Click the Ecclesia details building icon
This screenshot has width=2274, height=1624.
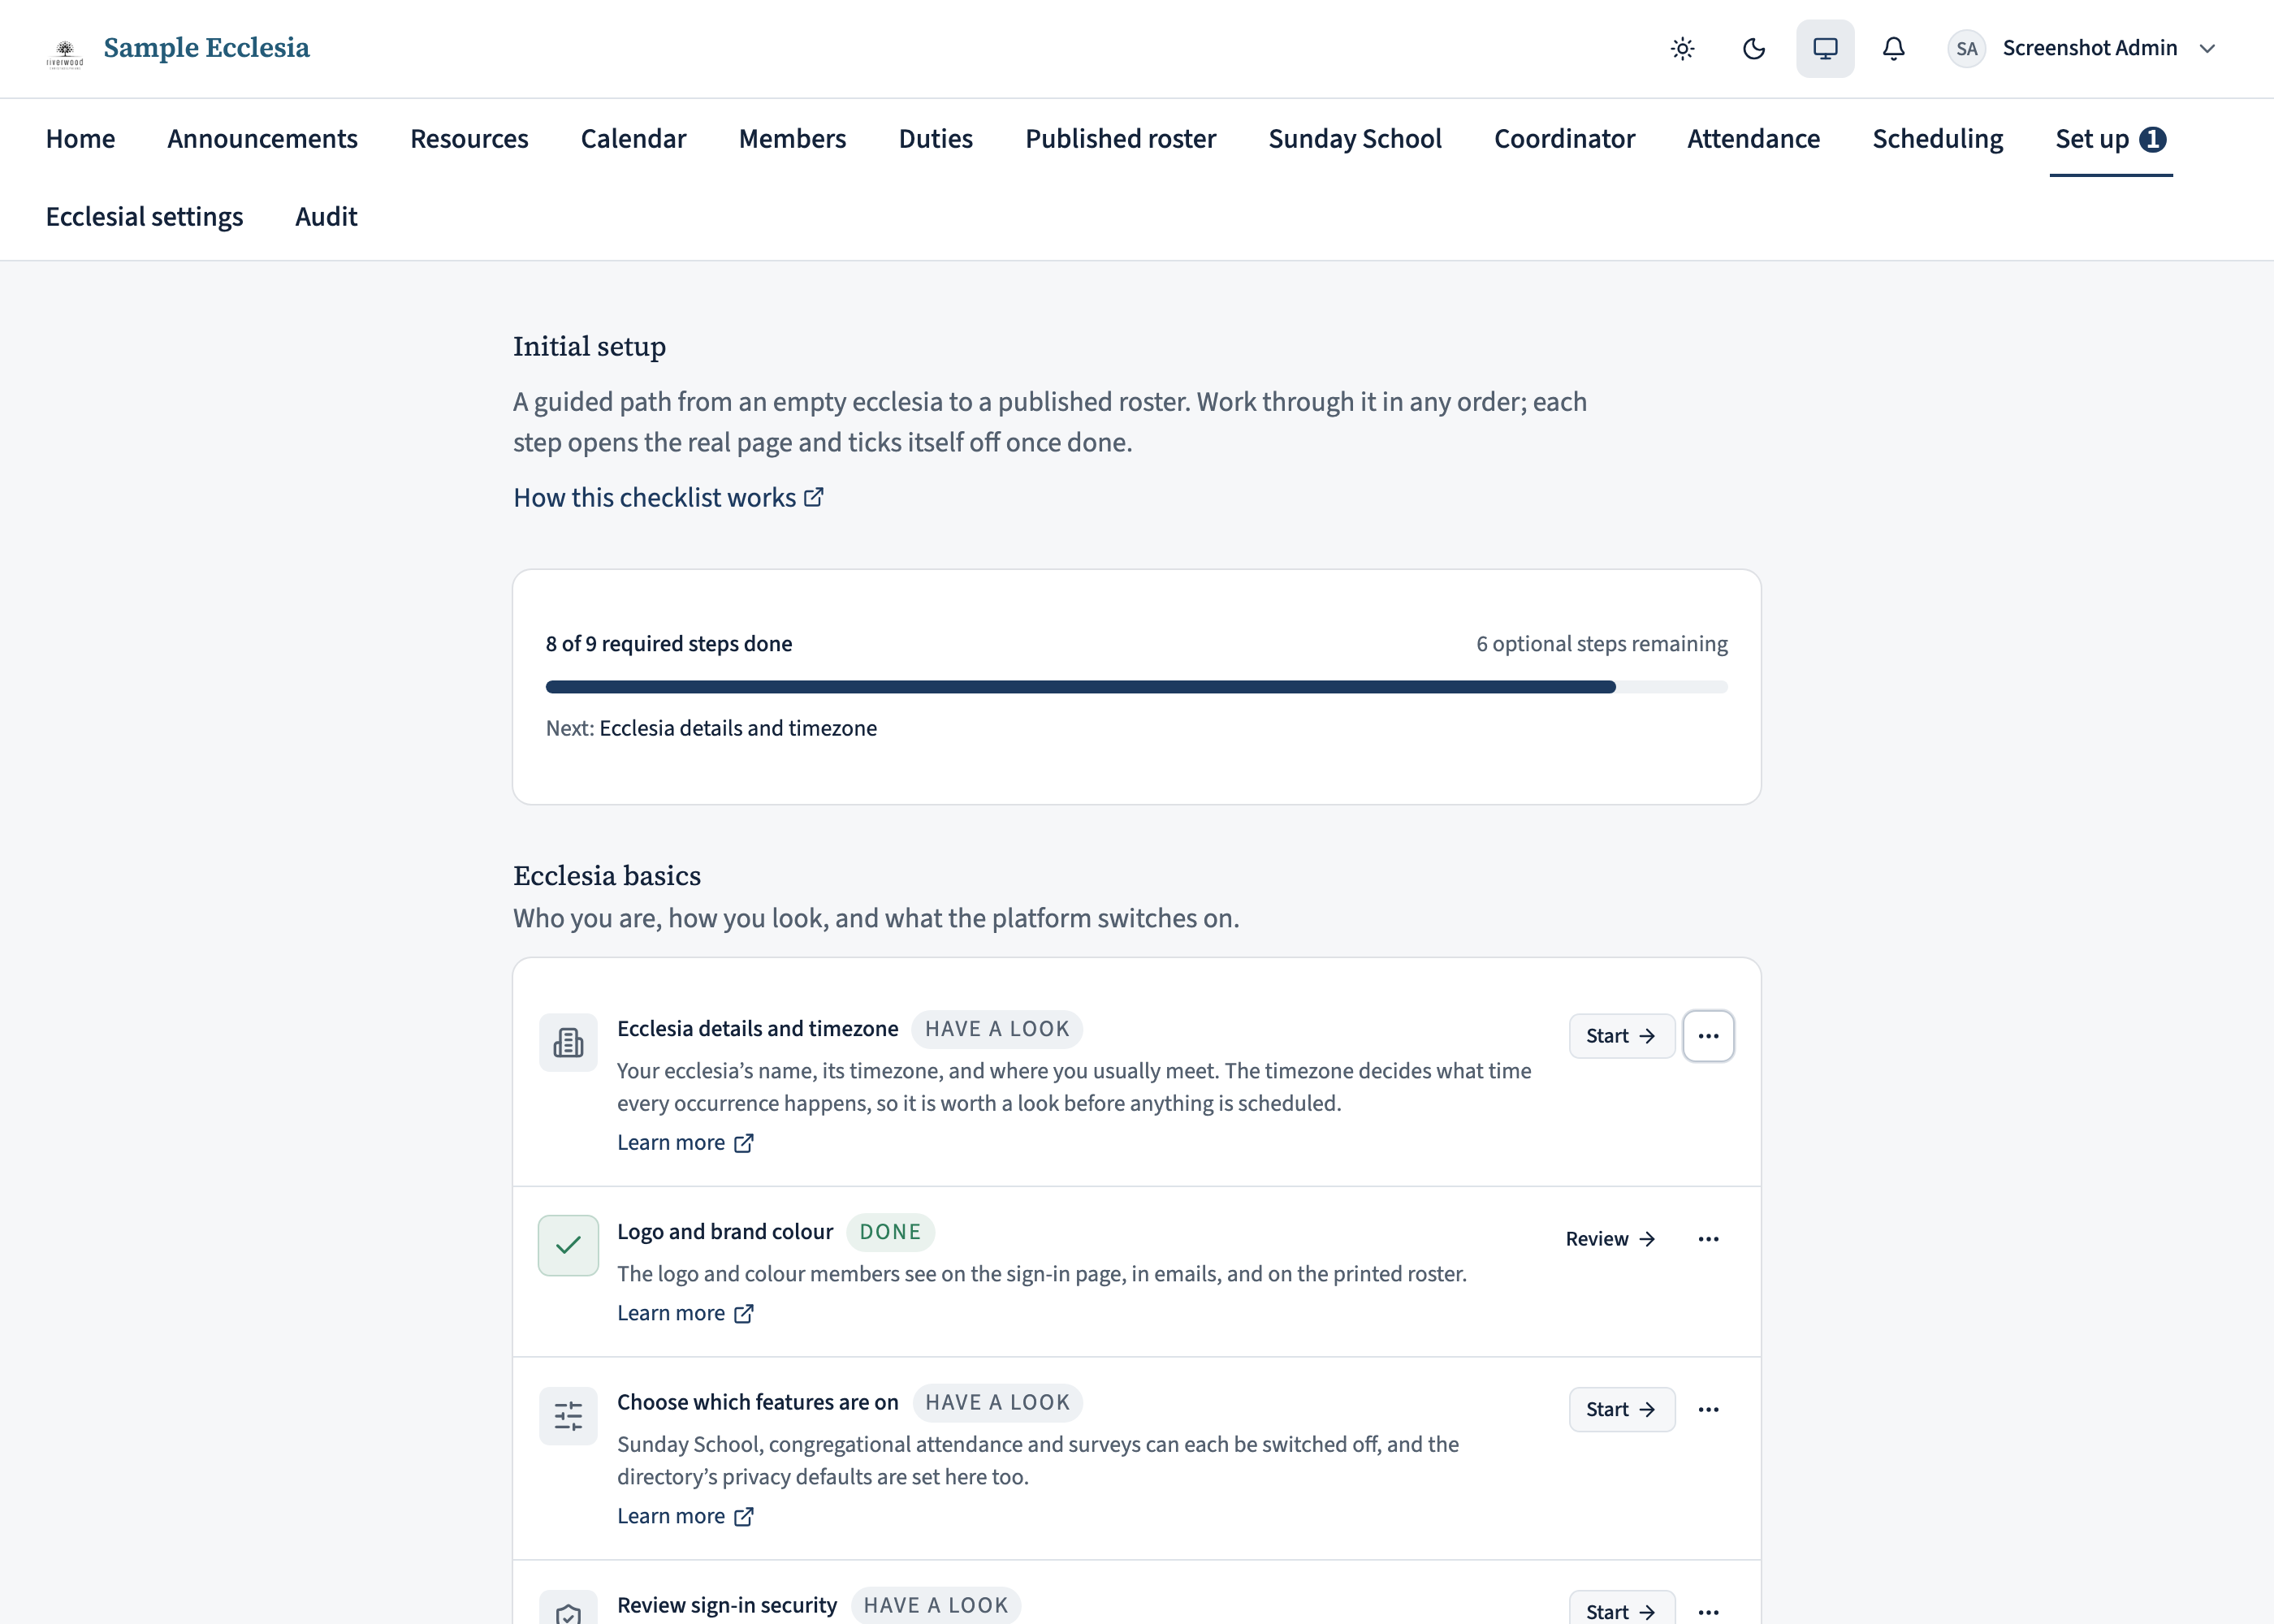point(568,1042)
